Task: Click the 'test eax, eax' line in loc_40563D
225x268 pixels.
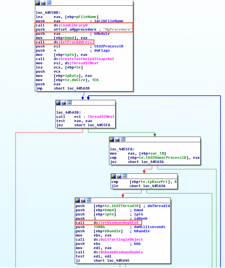Action: [x=74, y=121]
